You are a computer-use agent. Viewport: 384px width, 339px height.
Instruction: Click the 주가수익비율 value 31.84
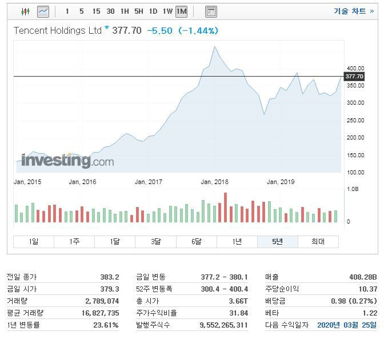click(238, 313)
